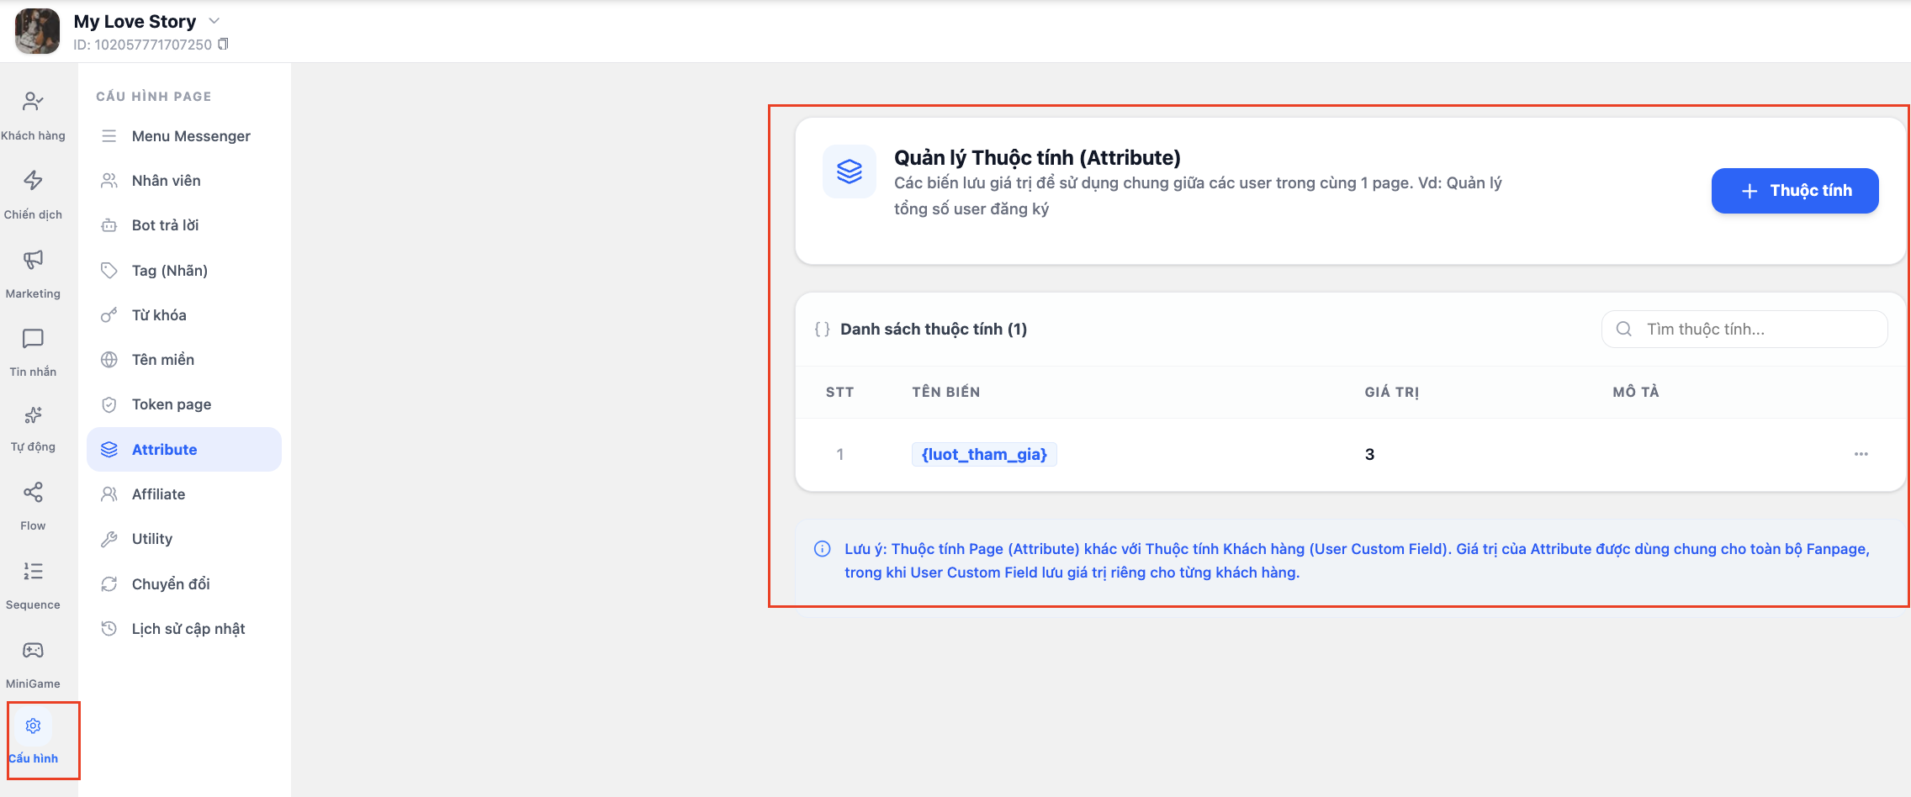This screenshot has height=797, width=1911.
Task: Click the My Love Story page avatar
Action: [38, 31]
